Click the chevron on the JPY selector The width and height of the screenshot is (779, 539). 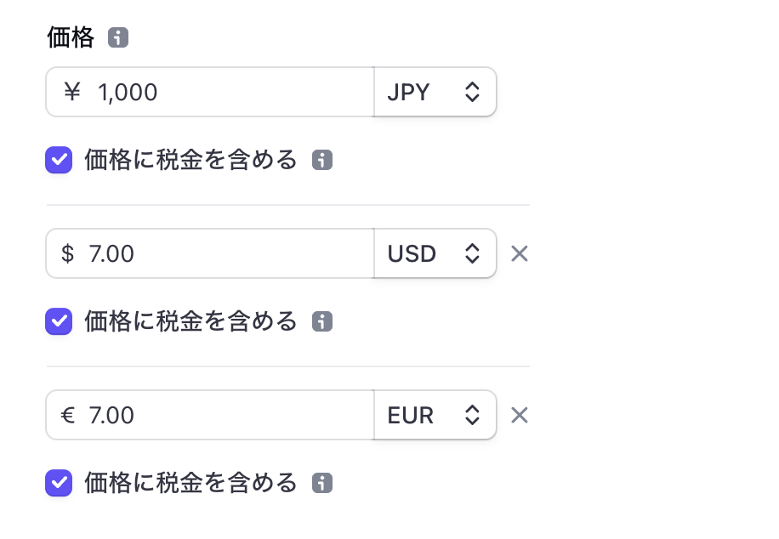click(x=472, y=92)
